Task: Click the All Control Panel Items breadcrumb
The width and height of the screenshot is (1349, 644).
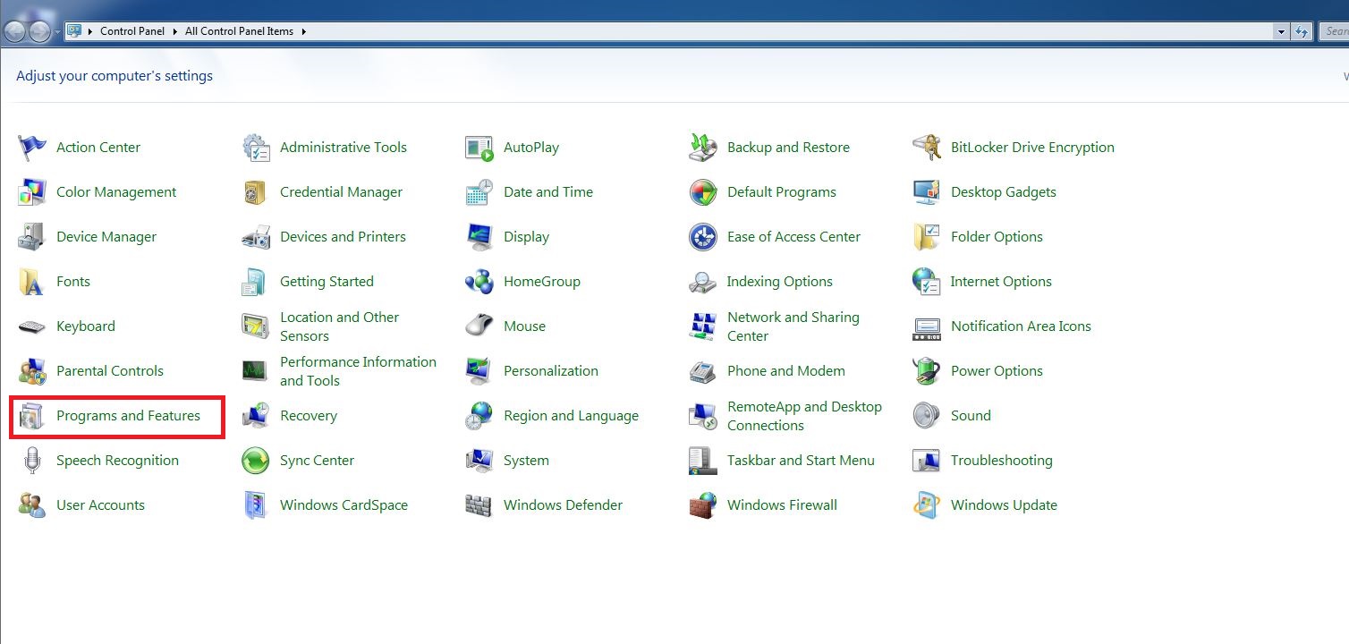Action: coord(239,31)
